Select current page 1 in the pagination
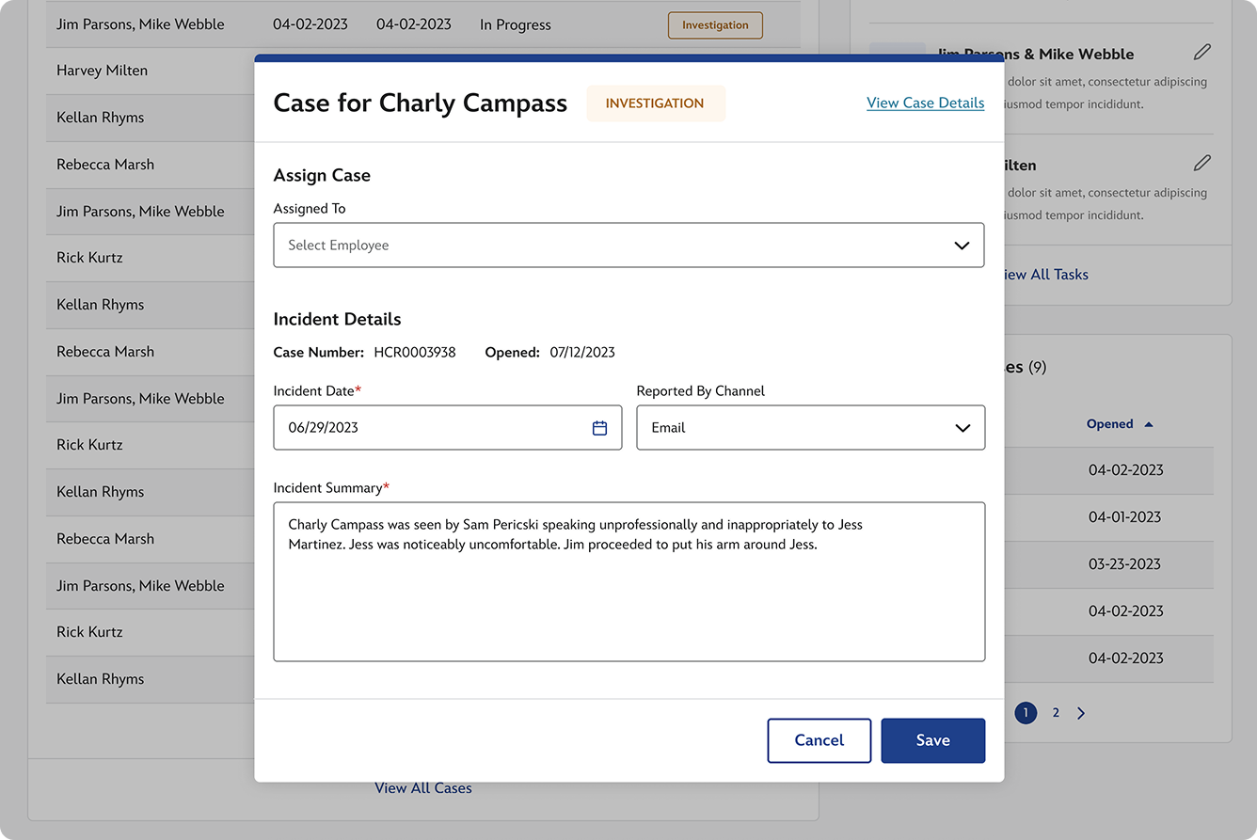Image resolution: width=1257 pixels, height=840 pixels. [1026, 713]
